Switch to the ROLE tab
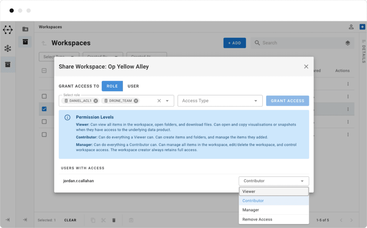This screenshot has height=228, width=367. [112, 86]
